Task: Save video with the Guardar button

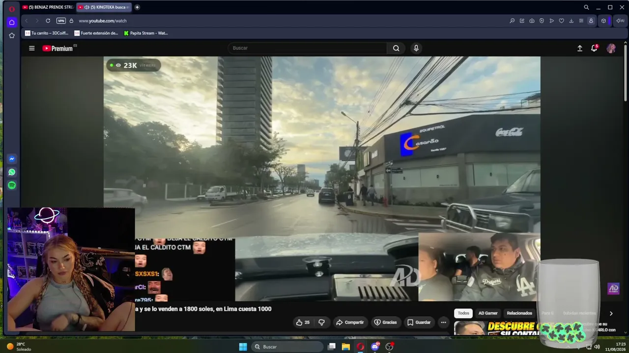Action: pos(419,322)
